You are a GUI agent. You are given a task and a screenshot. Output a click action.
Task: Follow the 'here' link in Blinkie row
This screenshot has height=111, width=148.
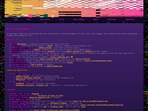click(x=83, y=107)
